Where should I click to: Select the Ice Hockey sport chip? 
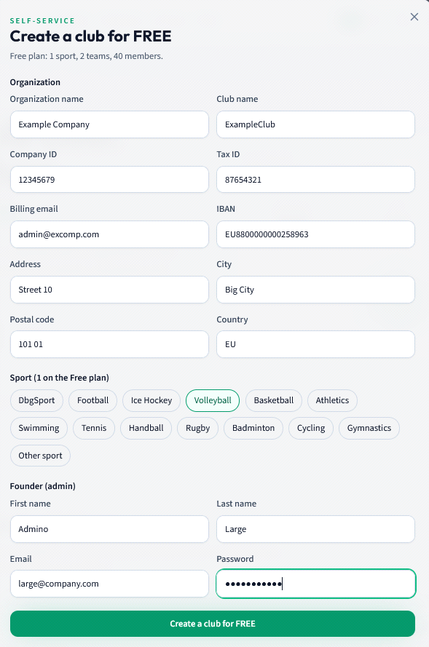coord(151,401)
